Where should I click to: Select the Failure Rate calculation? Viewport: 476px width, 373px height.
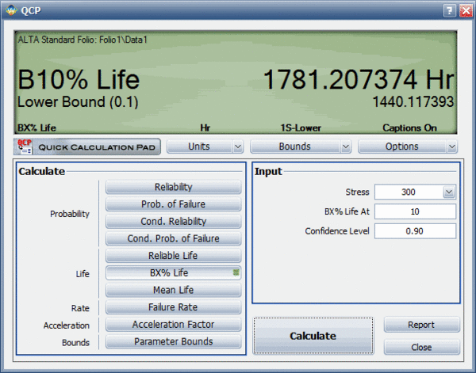point(173,307)
